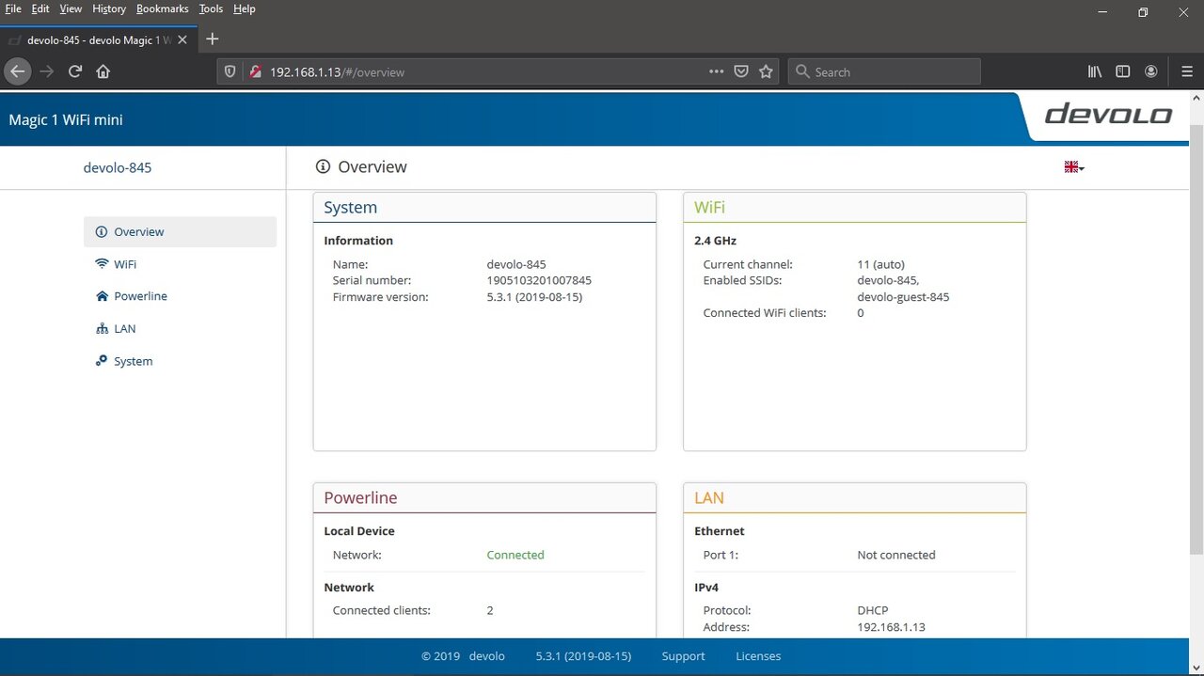Open a new browser tab
The width and height of the screenshot is (1204, 676).
click(212, 39)
